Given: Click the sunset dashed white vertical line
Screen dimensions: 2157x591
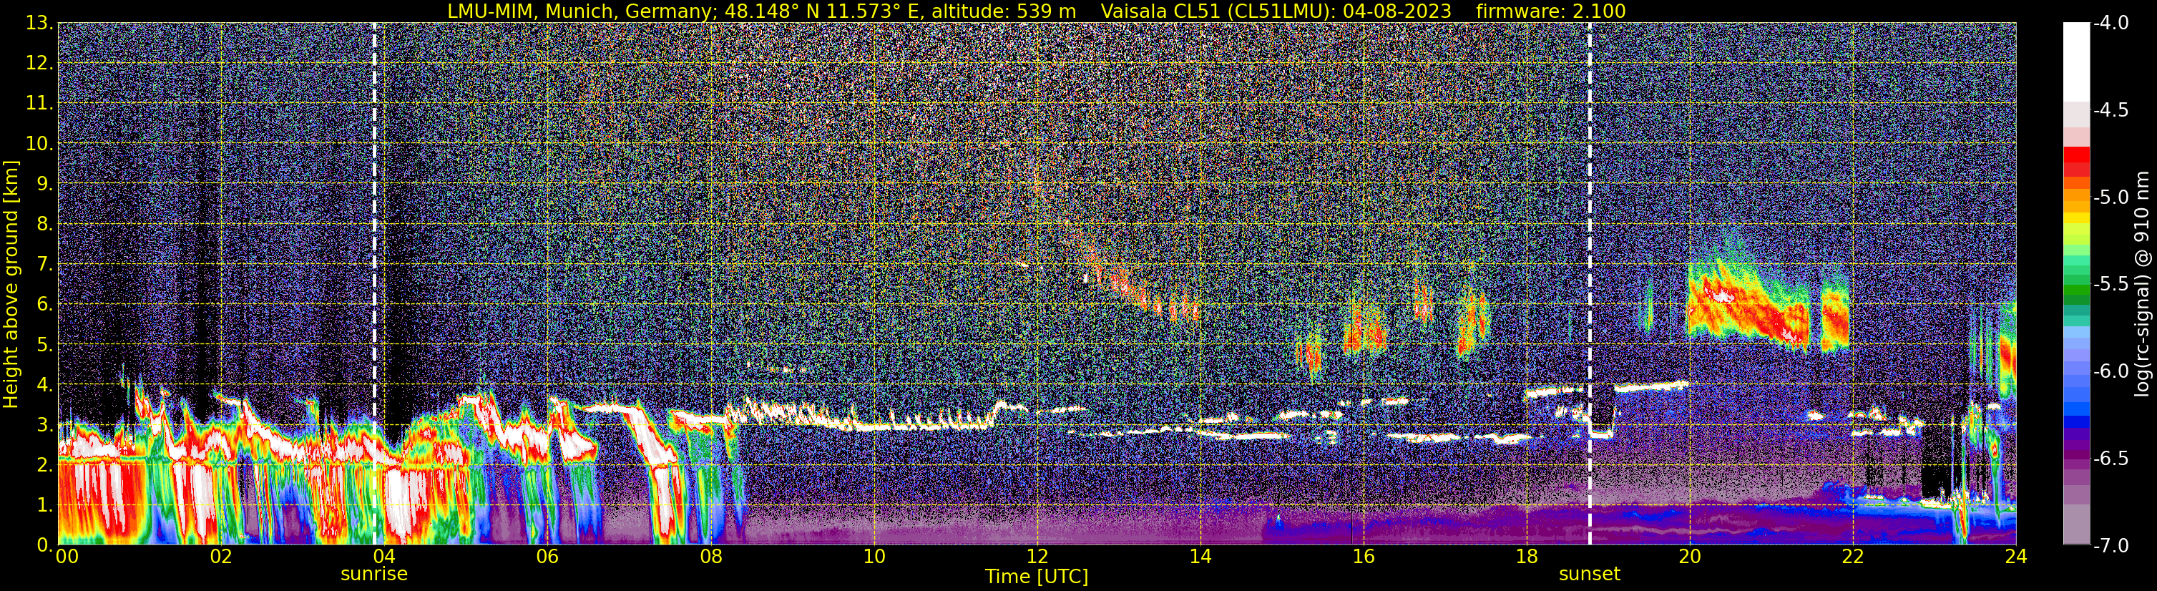Looking at the screenshot, I should 1589,284.
